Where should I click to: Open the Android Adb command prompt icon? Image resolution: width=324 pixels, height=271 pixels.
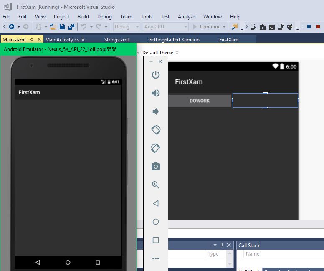271,27
